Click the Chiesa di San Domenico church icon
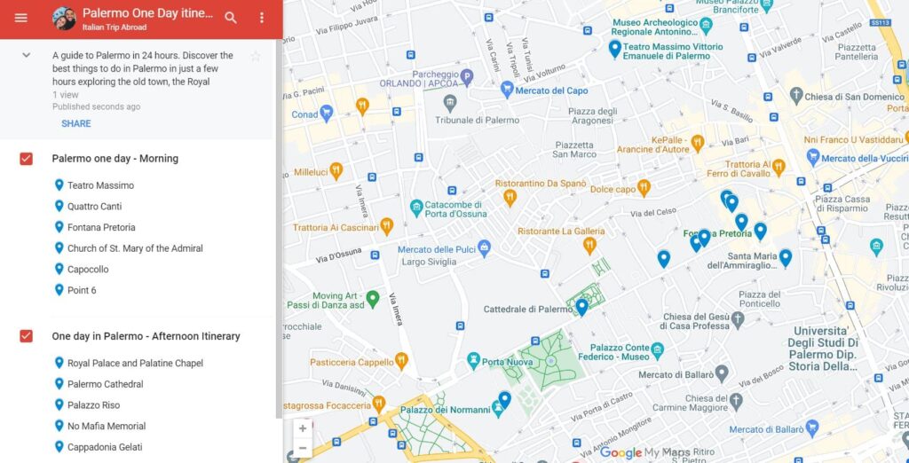 [797, 96]
